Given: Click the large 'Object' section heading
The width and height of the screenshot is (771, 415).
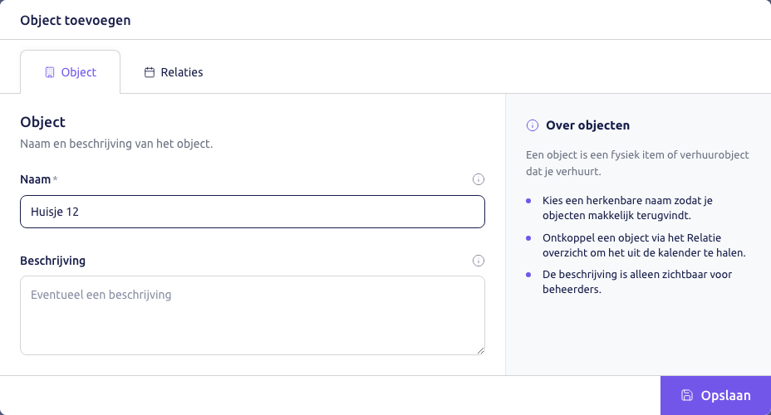Looking at the screenshot, I should coord(42,122).
